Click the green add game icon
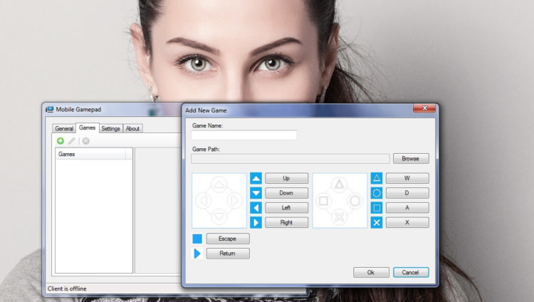 61,141
